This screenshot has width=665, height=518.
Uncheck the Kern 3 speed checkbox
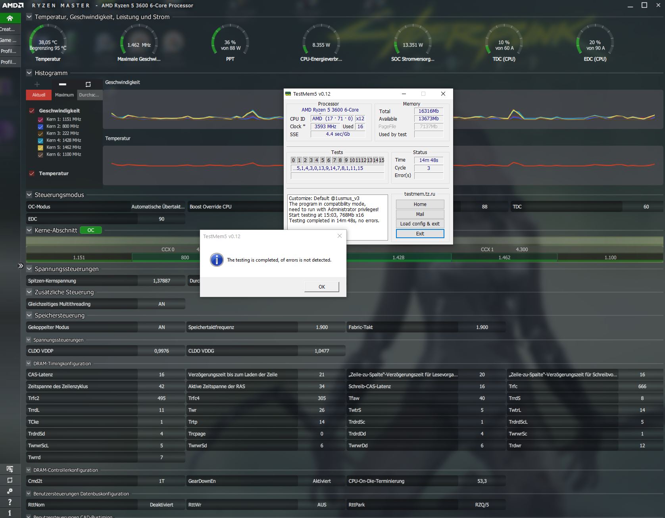(x=40, y=133)
